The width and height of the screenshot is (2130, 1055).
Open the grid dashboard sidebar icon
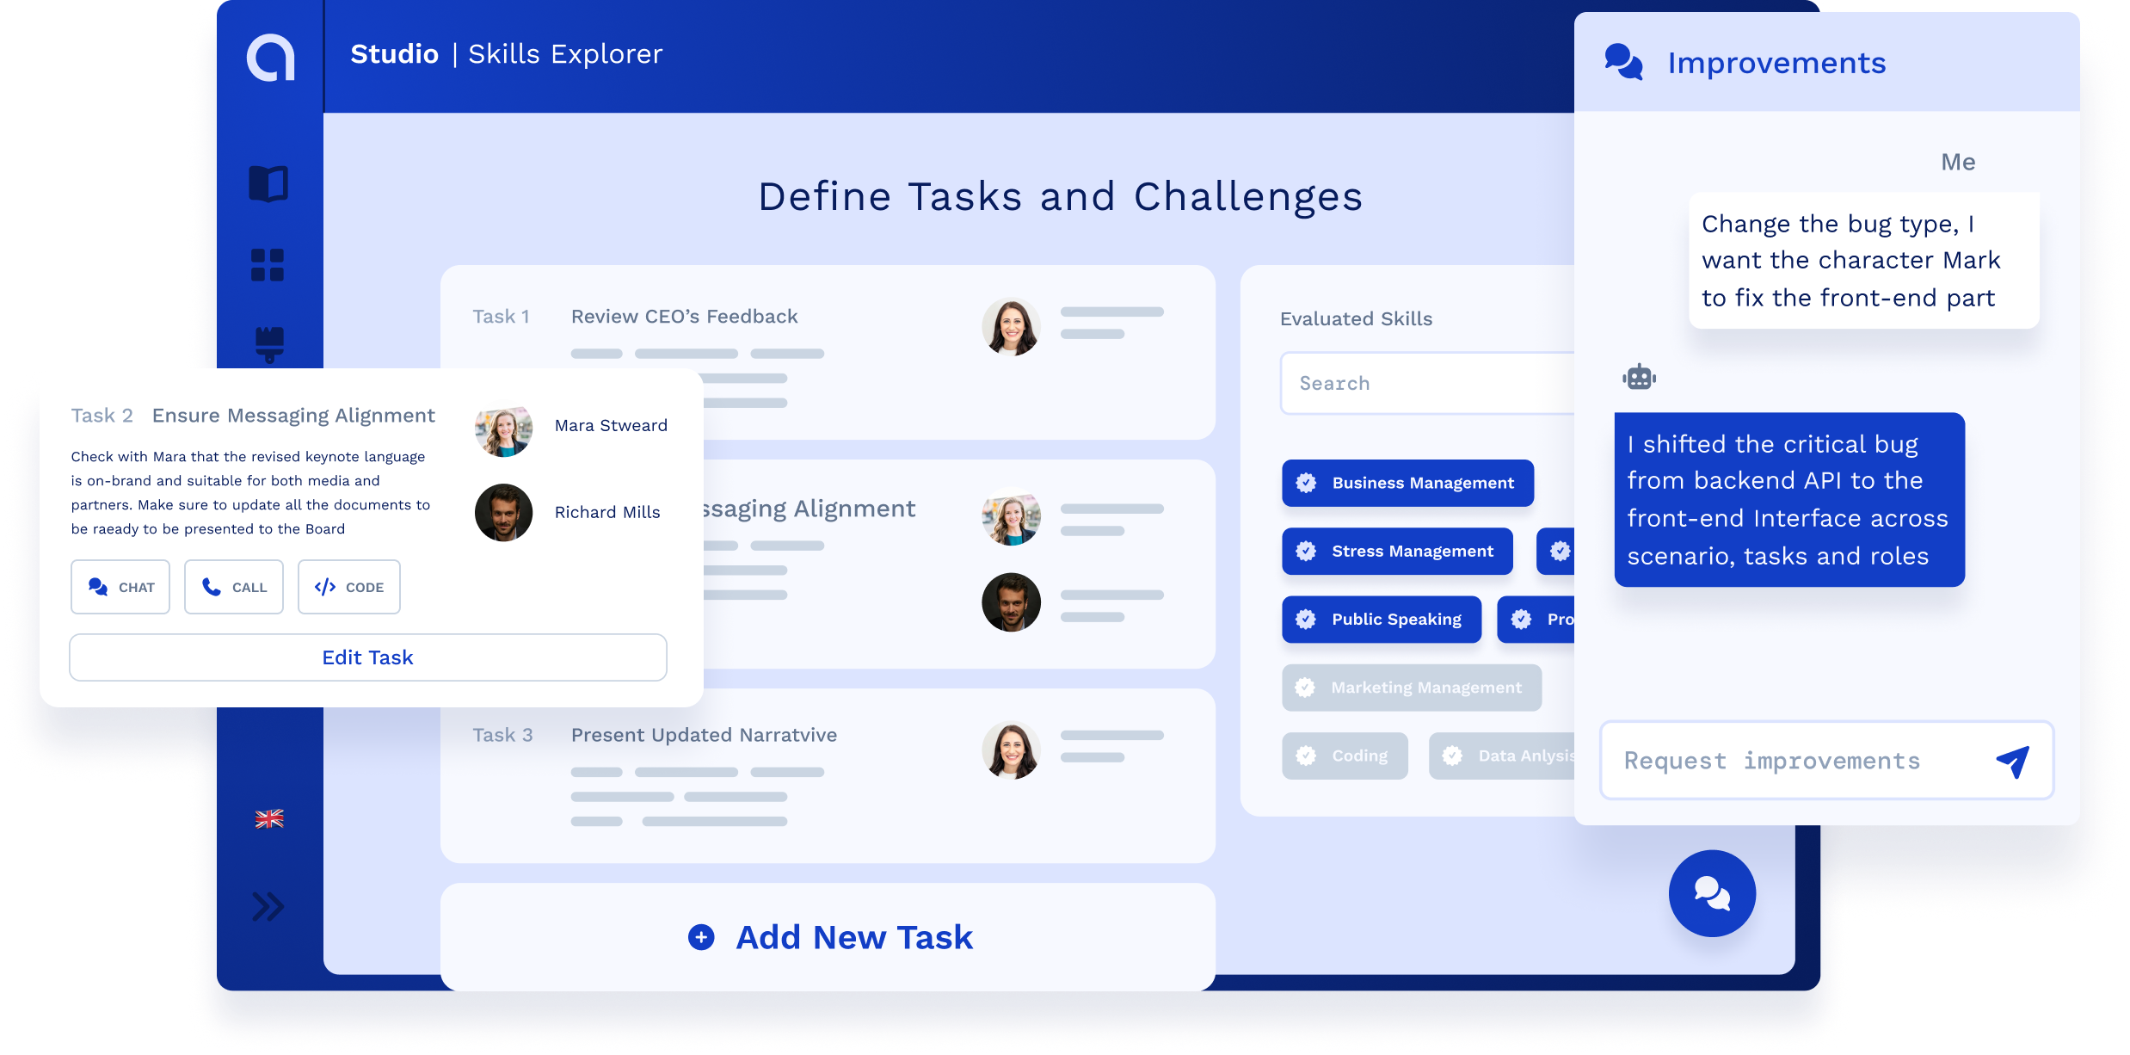tap(268, 265)
